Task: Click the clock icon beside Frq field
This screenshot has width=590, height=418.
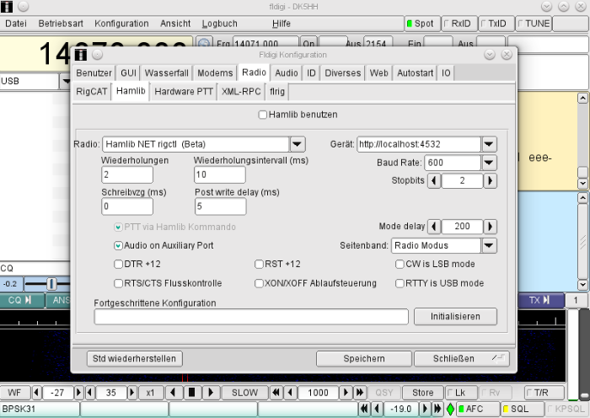Action: pos(204,43)
